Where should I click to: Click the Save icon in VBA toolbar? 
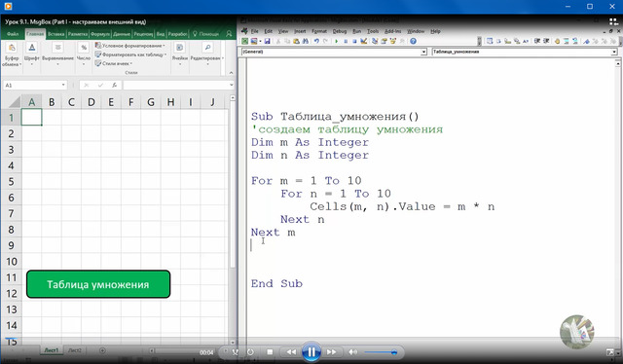pos(267,41)
